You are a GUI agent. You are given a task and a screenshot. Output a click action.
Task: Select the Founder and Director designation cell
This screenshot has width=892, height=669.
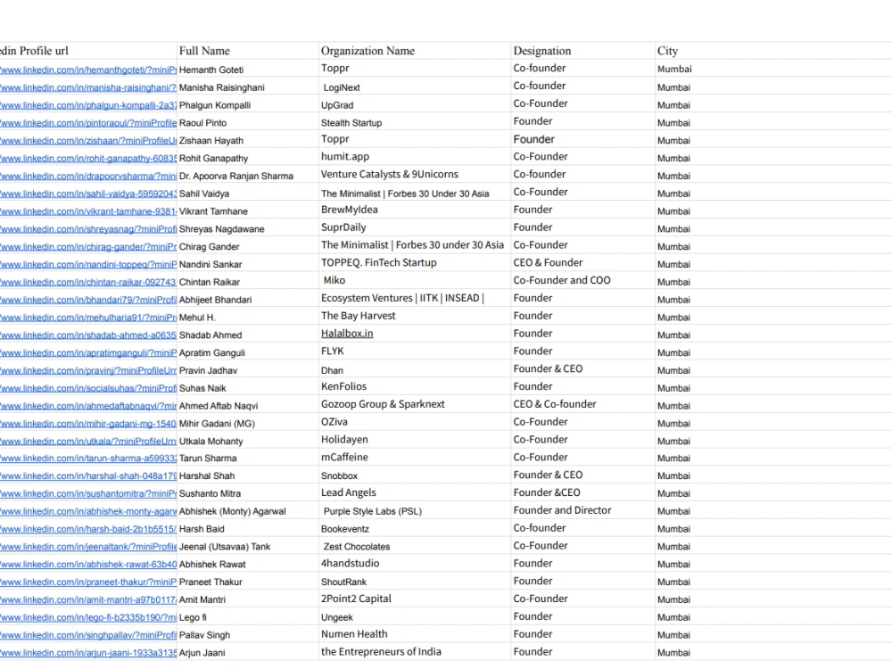[x=582, y=510]
